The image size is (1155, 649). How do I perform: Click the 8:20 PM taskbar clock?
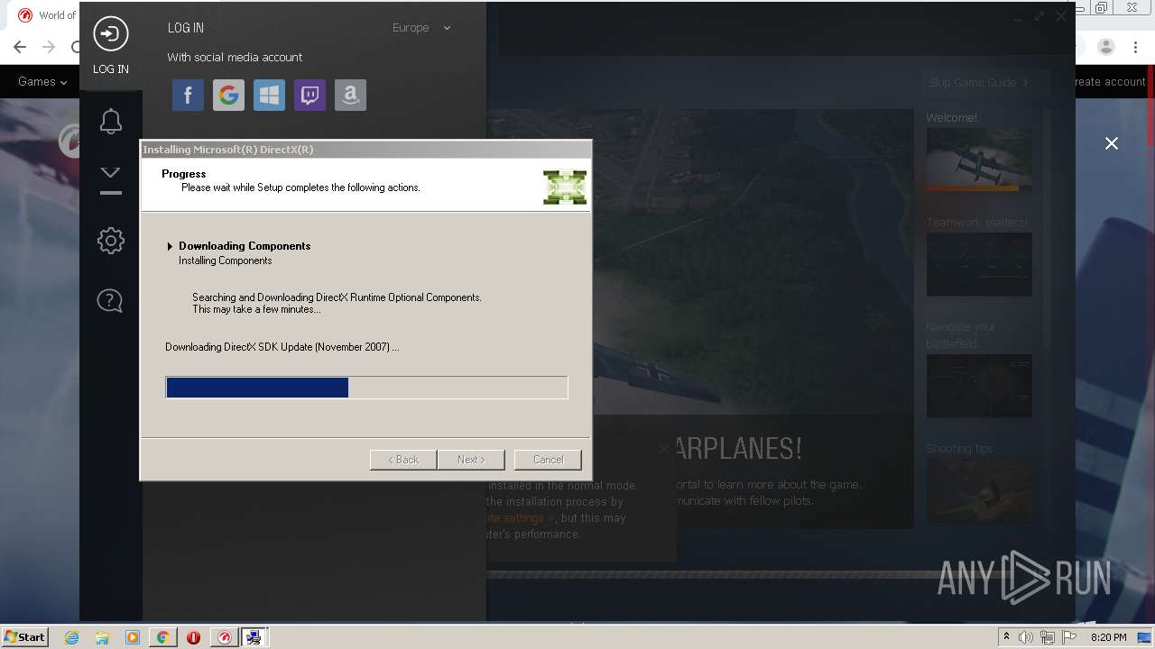click(x=1108, y=637)
